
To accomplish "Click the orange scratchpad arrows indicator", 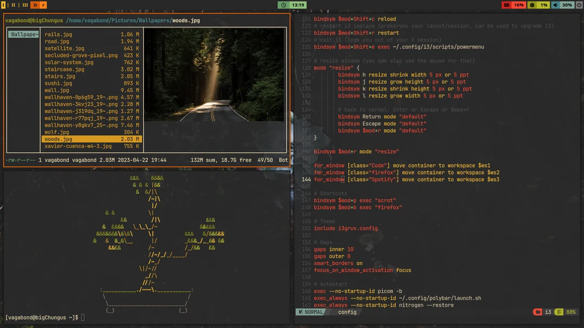I will pyautogui.click(x=35, y=5).
